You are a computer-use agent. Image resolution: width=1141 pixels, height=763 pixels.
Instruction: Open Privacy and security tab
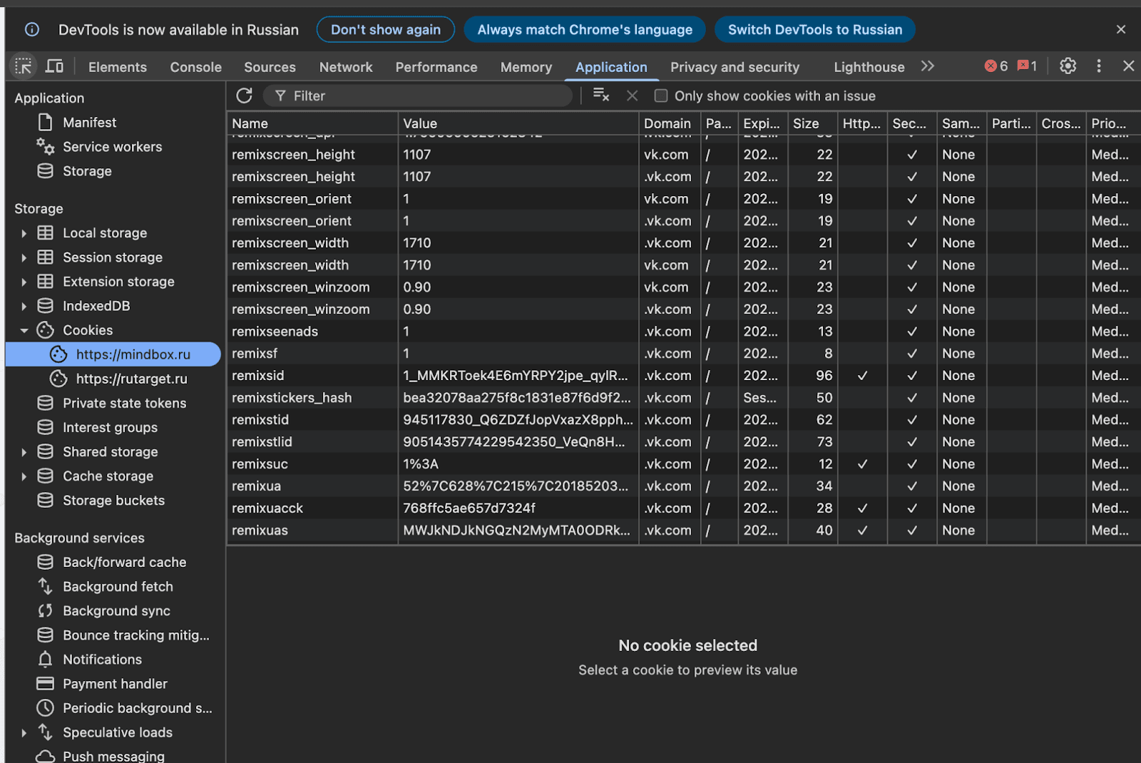735,67
